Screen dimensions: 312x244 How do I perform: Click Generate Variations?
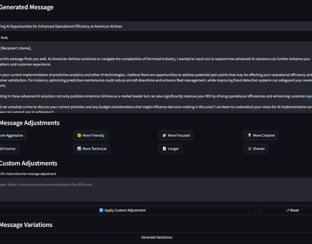pyautogui.click(x=157, y=237)
